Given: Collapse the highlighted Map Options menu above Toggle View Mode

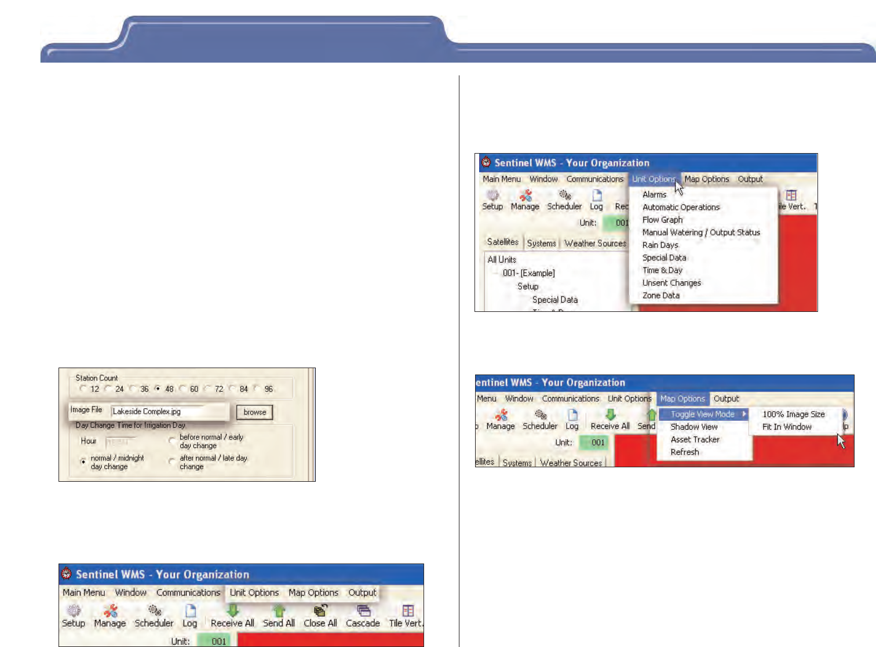Looking at the screenshot, I should (x=682, y=399).
